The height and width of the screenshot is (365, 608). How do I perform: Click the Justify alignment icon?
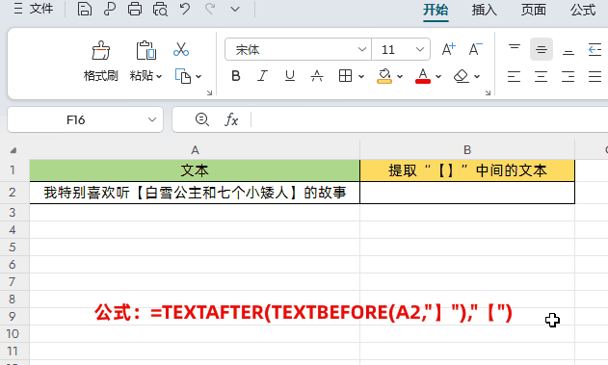595,76
